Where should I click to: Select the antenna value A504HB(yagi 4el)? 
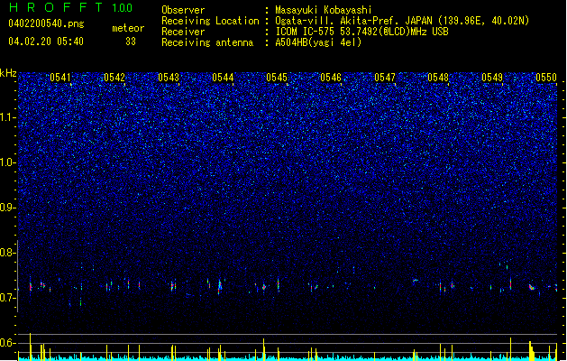[x=318, y=42]
